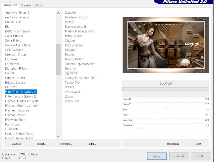The width and height of the screenshot is (214, 162).
Task: Select the Blur category
Action: 8,26
